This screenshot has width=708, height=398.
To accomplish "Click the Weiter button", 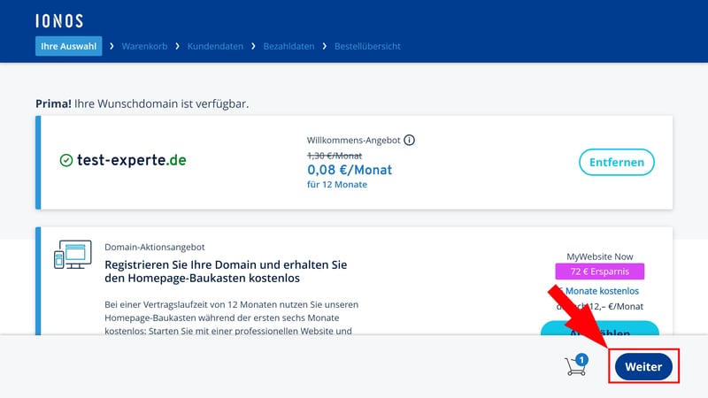I will [643, 366].
